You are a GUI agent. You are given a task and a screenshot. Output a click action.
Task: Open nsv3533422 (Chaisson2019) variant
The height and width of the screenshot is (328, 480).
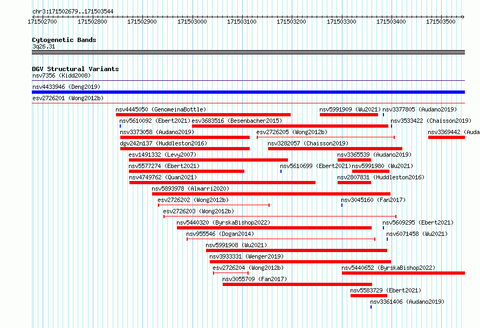tap(431, 121)
